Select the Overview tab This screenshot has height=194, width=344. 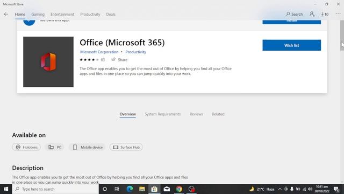click(x=128, y=114)
